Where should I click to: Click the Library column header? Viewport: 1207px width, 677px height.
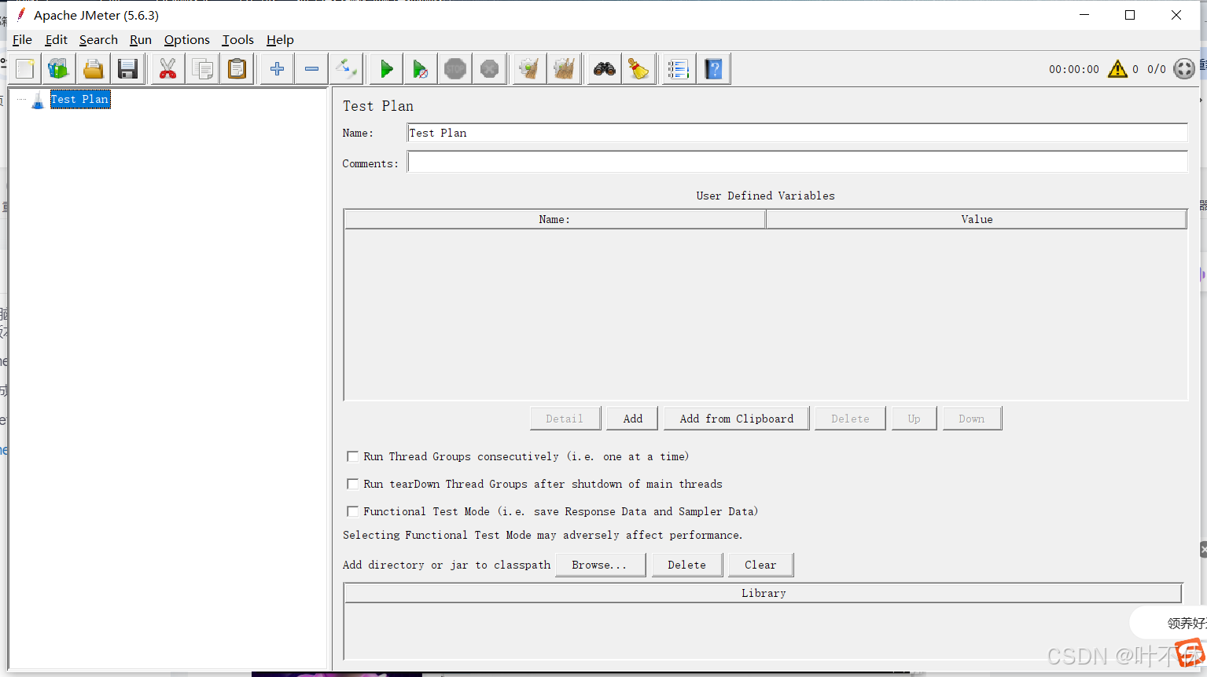[764, 593]
